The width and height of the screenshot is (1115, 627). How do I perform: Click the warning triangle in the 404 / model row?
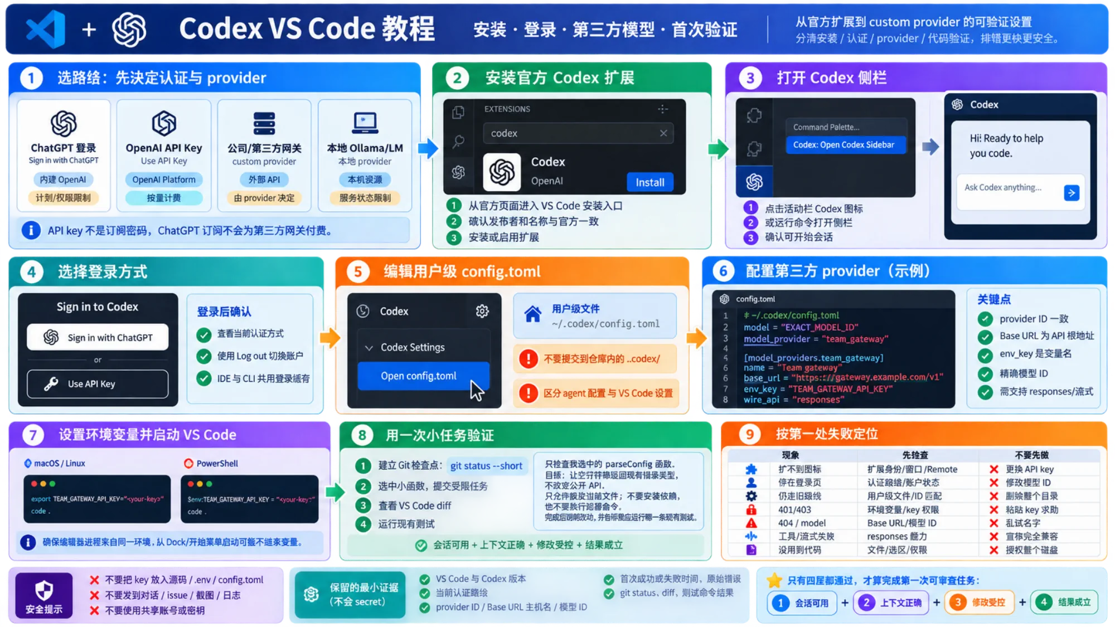[x=752, y=523]
